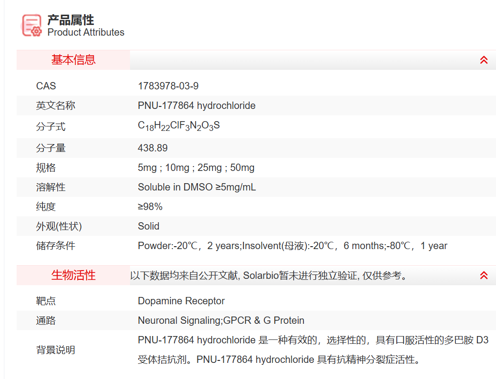The width and height of the screenshot is (496, 379).
Task: Click the purity ≥98% value
Action: point(151,206)
